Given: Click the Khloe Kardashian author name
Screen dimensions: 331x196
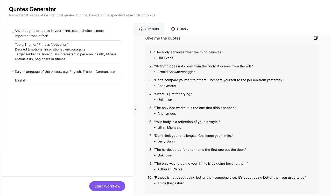Looking at the screenshot, I should click(171, 183).
